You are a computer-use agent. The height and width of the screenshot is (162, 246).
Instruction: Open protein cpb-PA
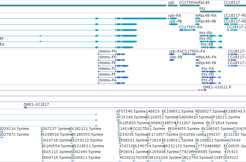pos(172,54)
